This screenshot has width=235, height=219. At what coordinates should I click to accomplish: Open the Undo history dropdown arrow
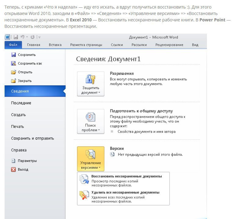[x=27, y=37]
